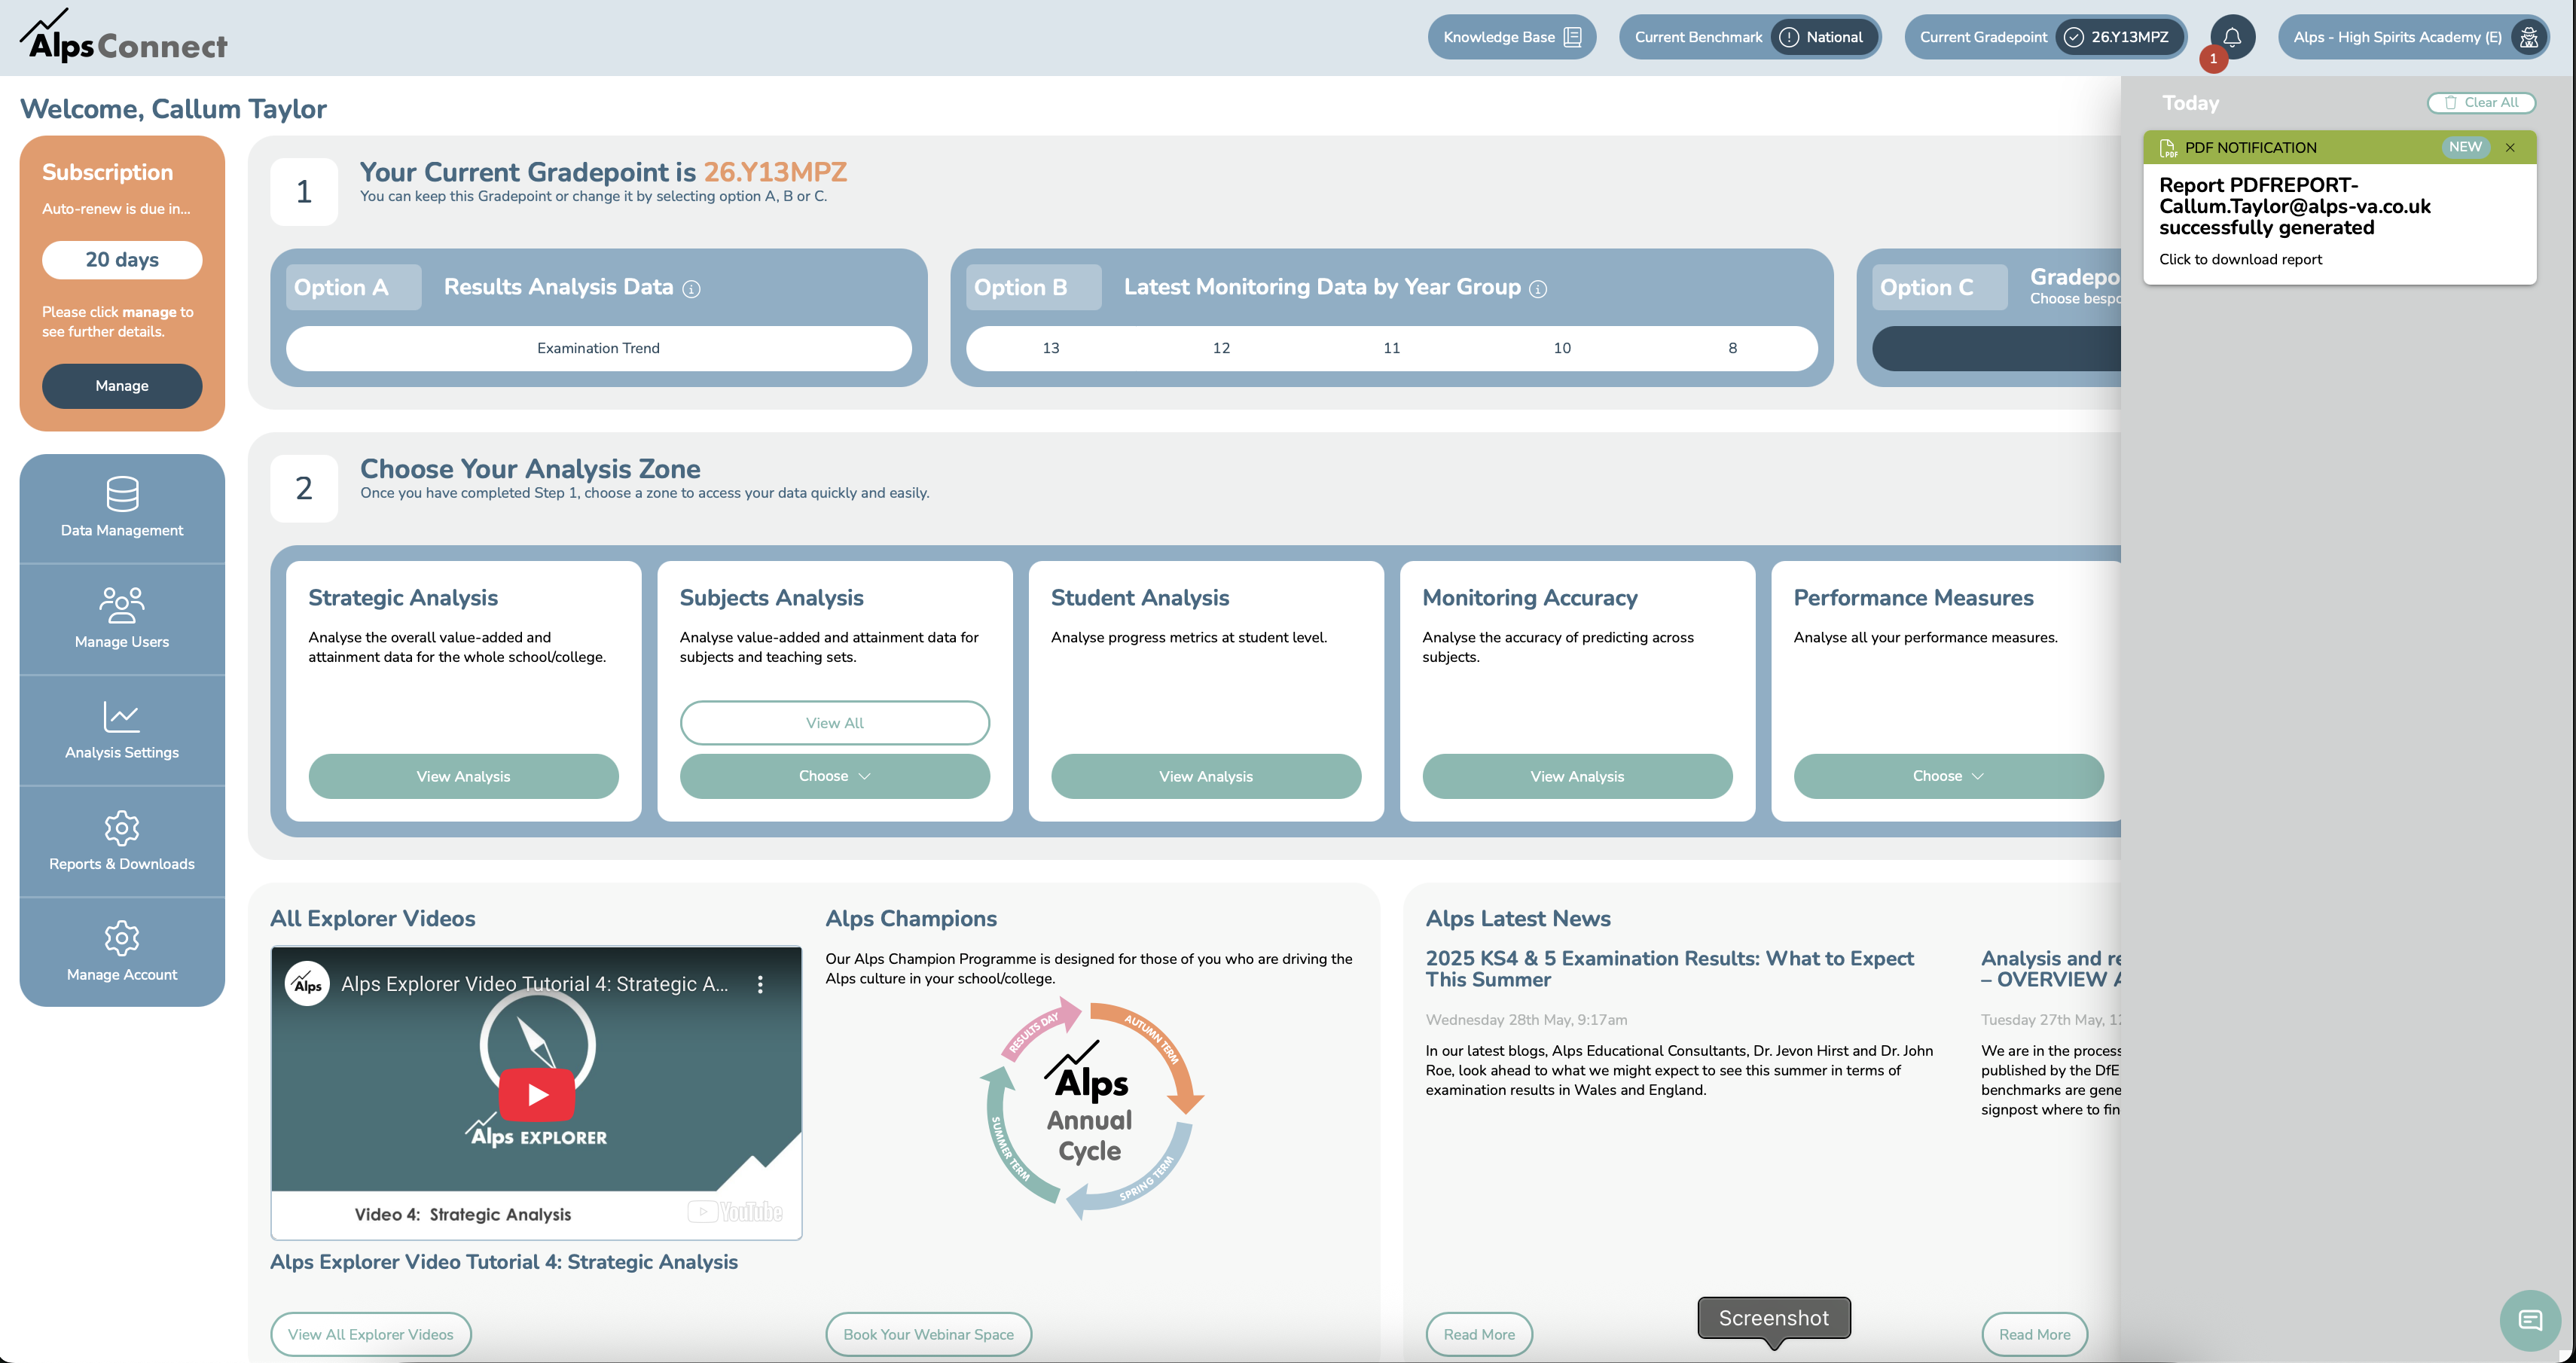The height and width of the screenshot is (1363, 2576).
Task: Click the Option A label
Action: click(354, 287)
